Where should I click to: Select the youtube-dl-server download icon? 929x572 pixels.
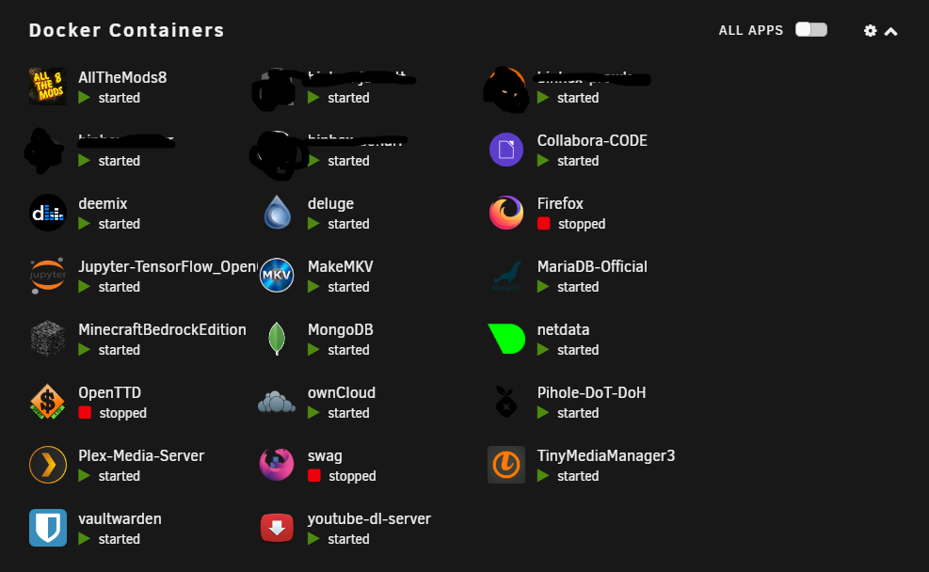(277, 528)
